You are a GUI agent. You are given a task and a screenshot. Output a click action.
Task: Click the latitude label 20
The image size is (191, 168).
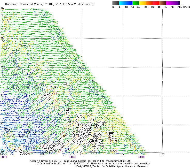[x=2, y=9]
